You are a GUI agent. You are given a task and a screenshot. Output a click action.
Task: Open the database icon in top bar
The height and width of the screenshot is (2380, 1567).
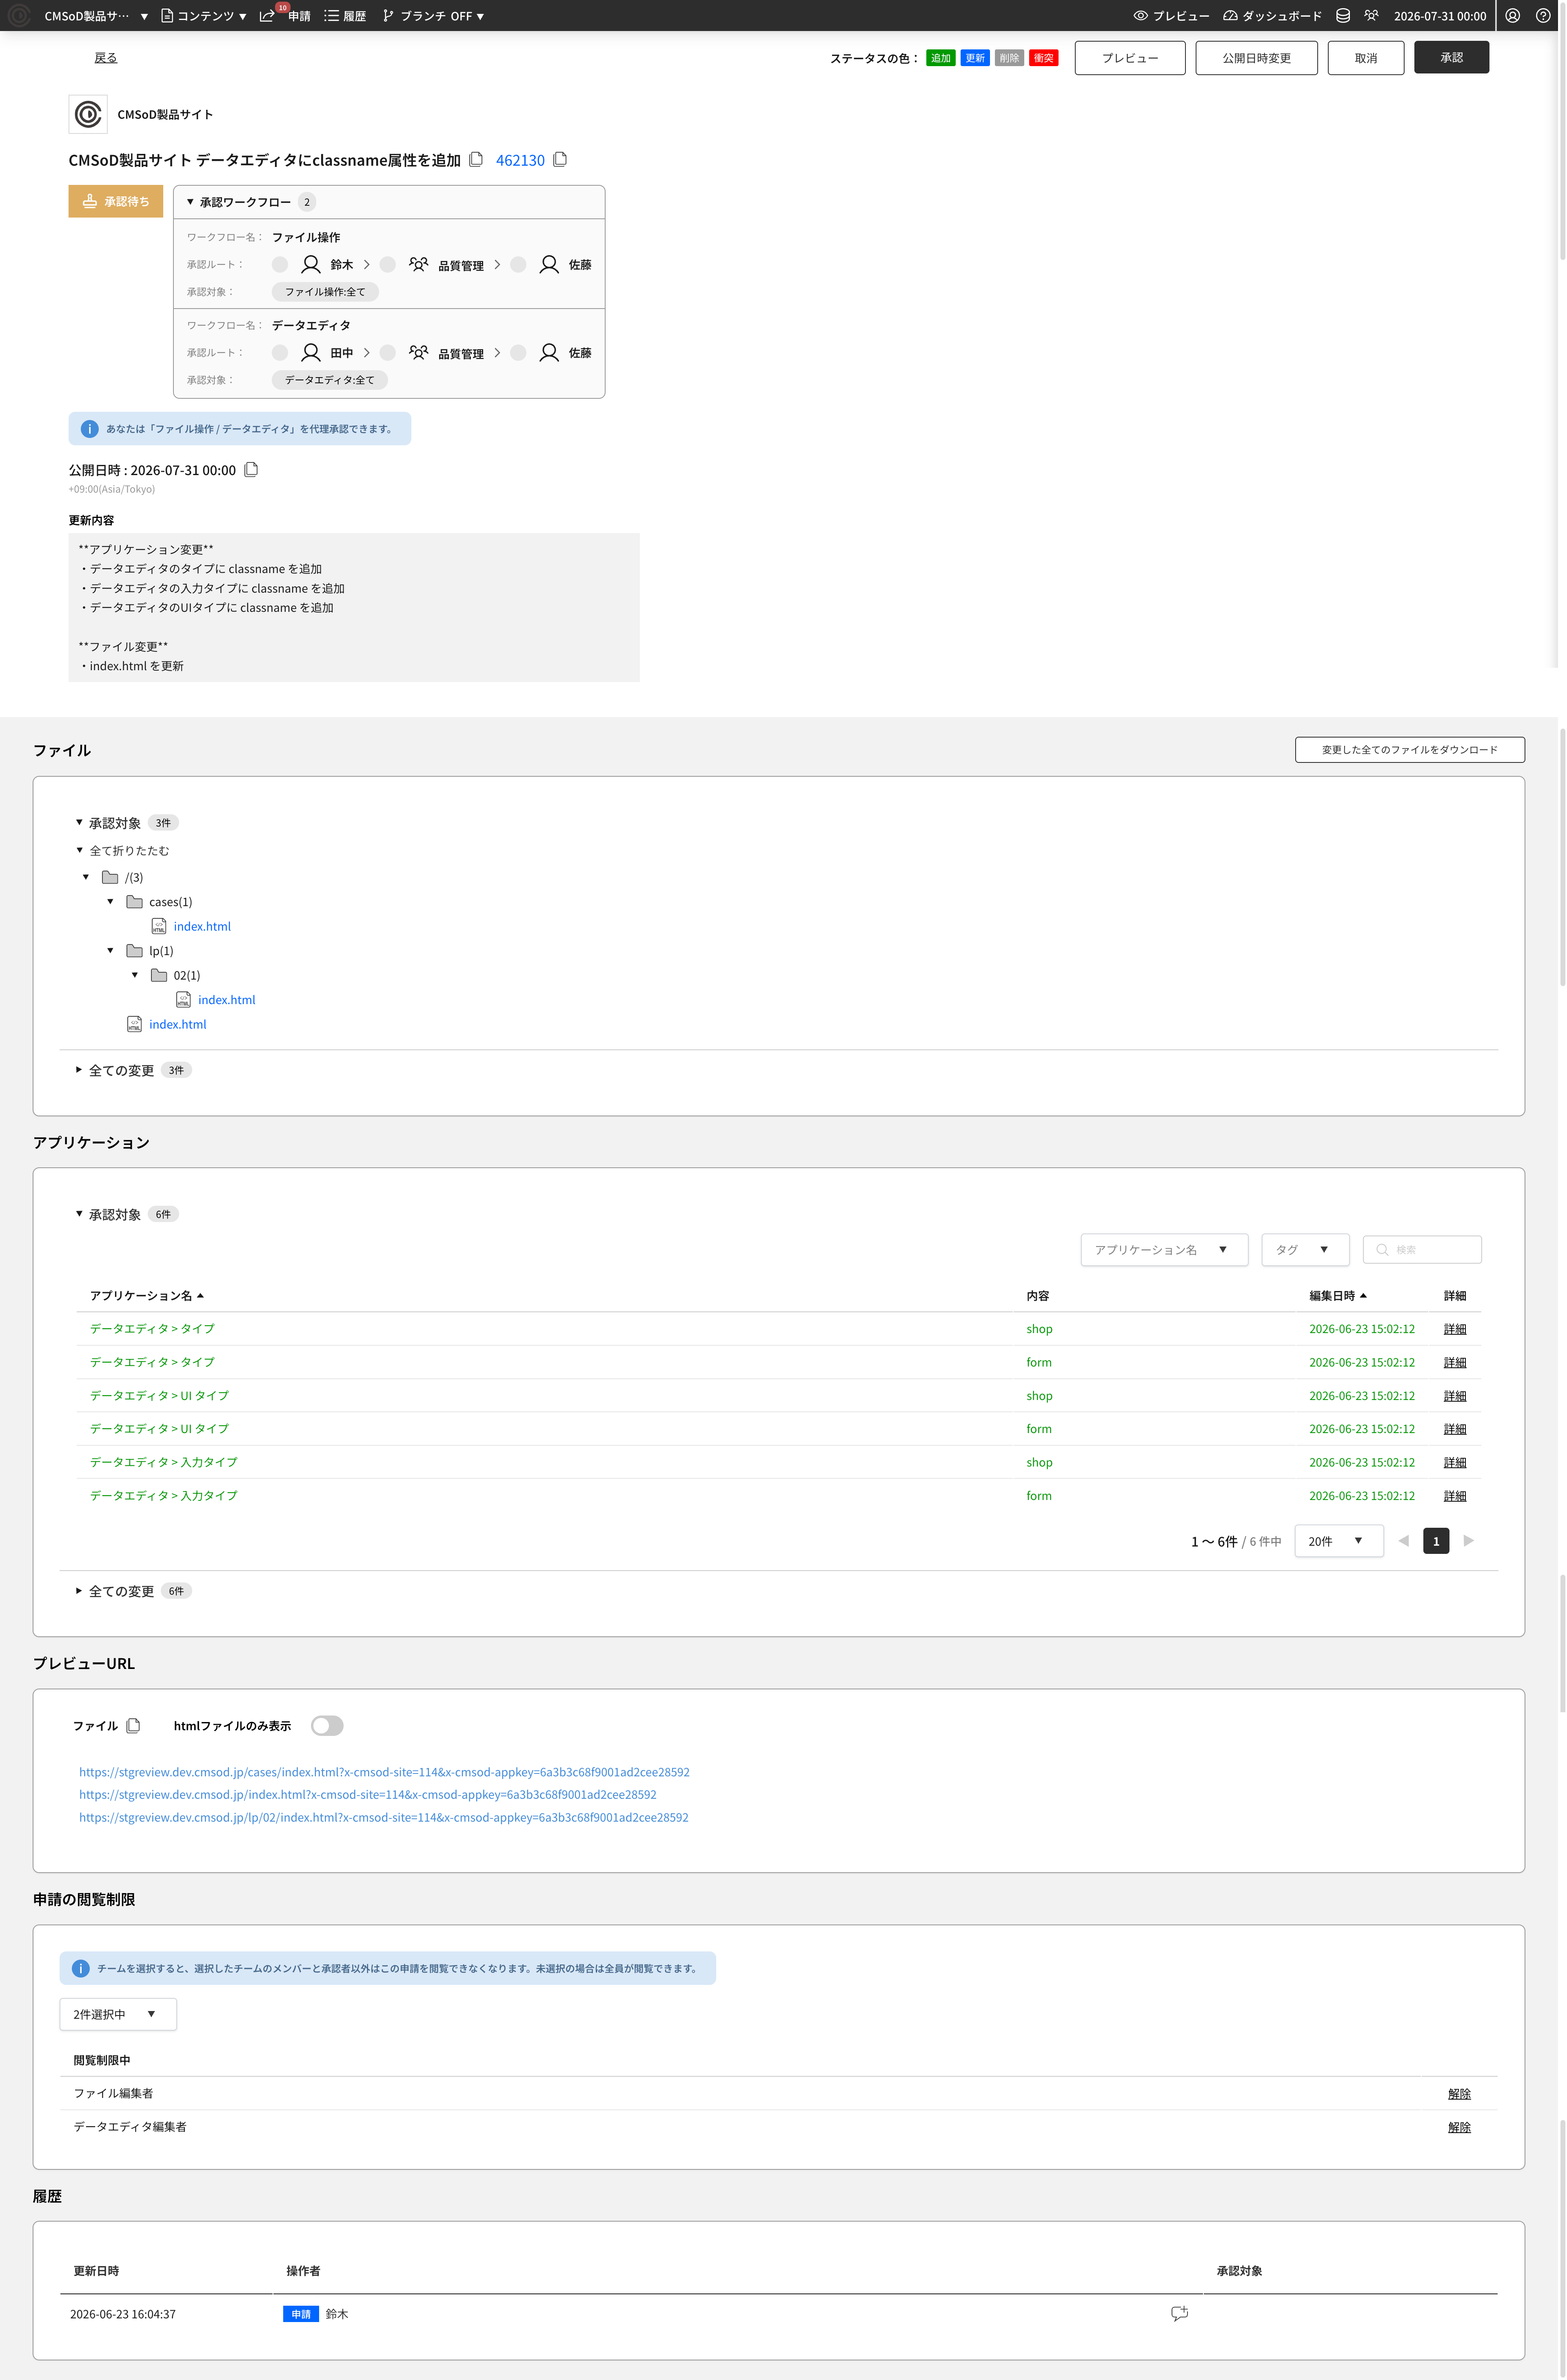1343,15
